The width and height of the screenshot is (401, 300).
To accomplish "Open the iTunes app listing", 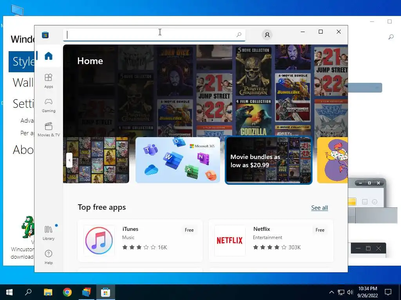I will point(140,240).
